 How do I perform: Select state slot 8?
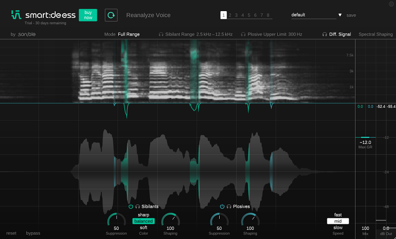[268, 15]
